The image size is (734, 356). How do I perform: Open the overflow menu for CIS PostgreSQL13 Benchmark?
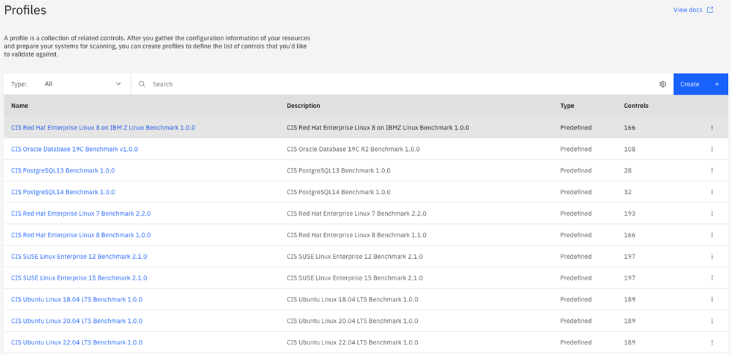712,170
